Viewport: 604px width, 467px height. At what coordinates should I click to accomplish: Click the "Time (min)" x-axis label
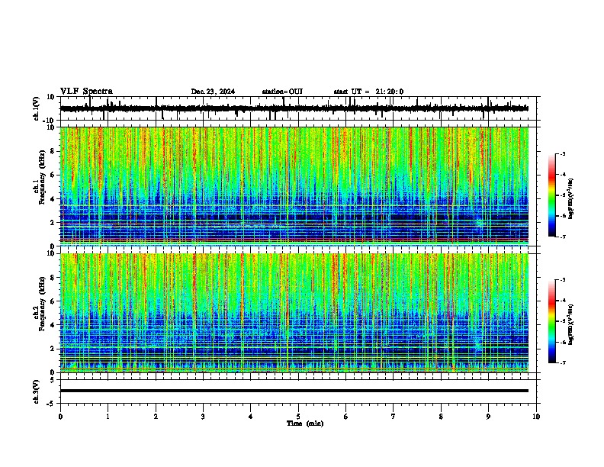pos(305,424)
